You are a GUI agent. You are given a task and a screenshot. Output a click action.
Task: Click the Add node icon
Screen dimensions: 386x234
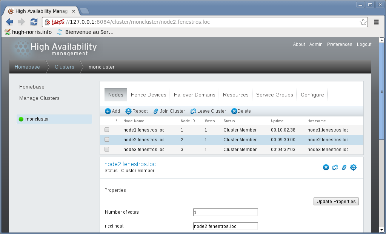[108, 111]
